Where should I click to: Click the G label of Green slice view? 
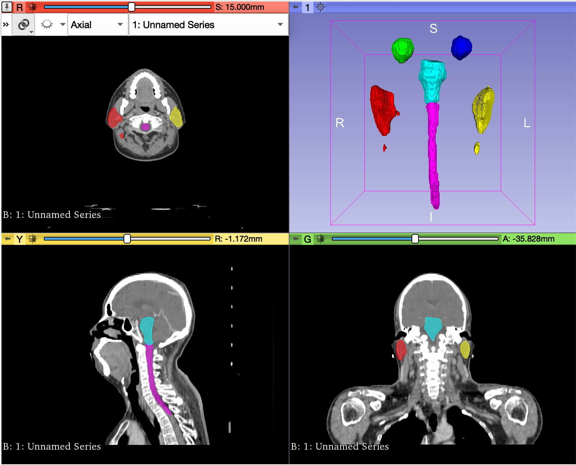click(307, 239)
